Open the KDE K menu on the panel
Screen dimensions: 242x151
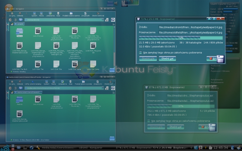click(x=5, y=148)
